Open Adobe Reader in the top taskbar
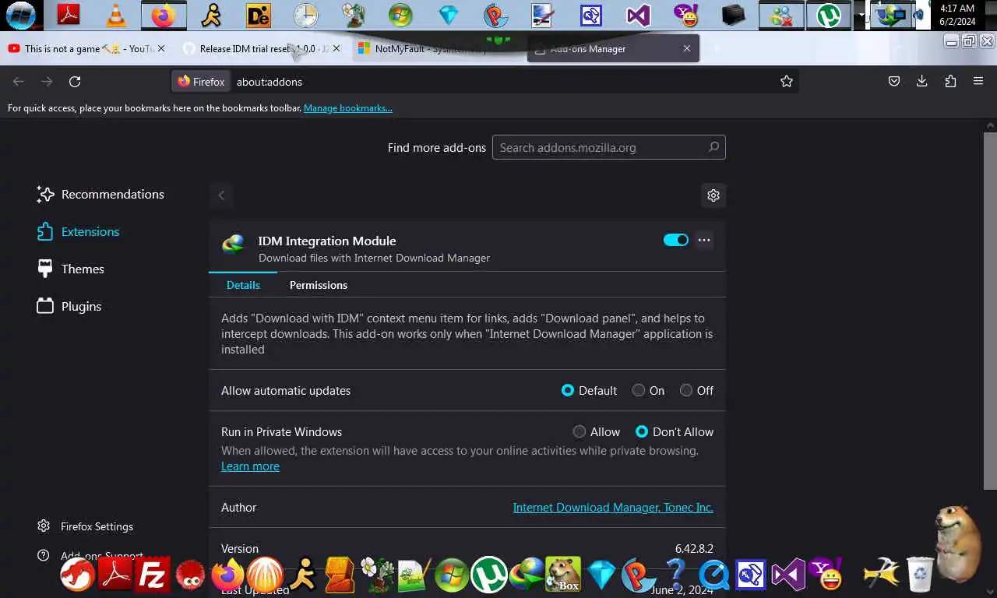This screenshot has width=997, height=598. tap(69, 15)
